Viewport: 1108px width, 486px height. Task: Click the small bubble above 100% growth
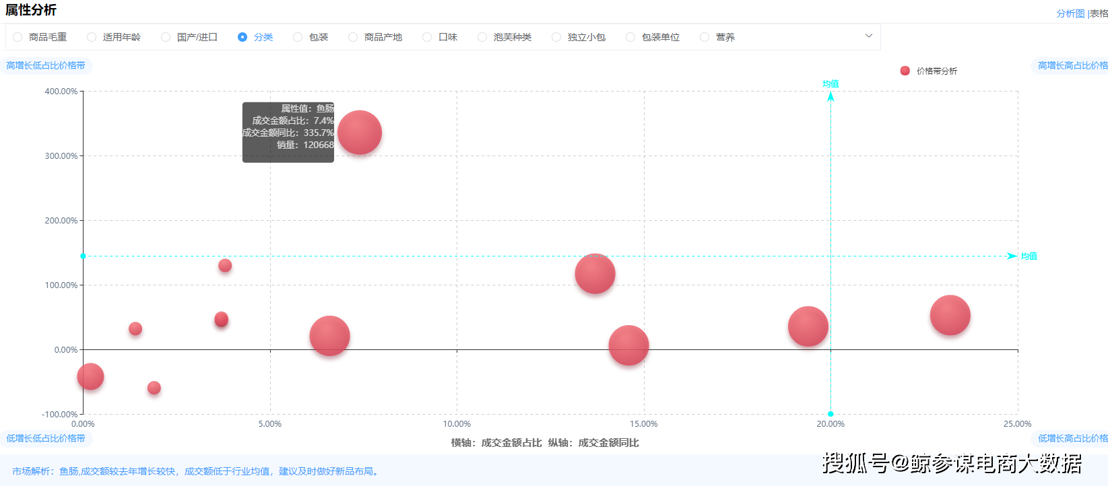click(x=225, y=265)
